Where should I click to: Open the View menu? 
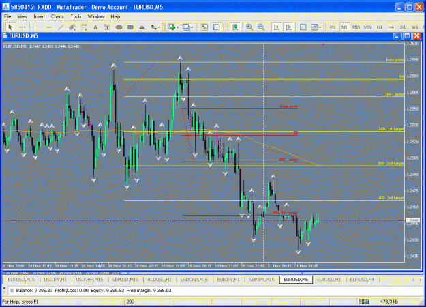pyautogui.click(x=22, y=16)
